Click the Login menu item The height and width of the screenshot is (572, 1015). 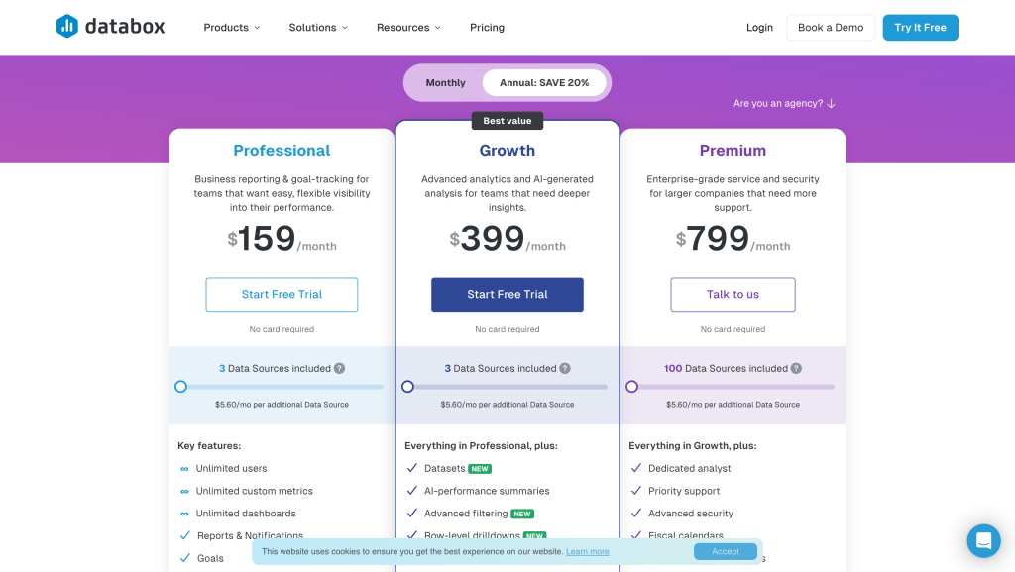click(x=759, y=28)
